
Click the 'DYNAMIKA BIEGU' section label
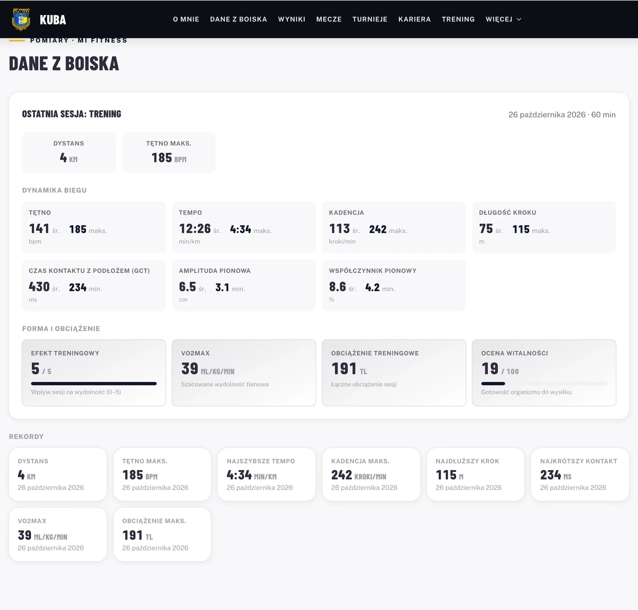pyautogui.click(x=54, y=190)
